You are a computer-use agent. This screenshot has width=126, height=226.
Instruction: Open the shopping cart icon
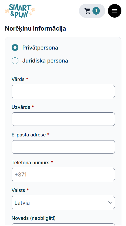(x=87, y=11)
